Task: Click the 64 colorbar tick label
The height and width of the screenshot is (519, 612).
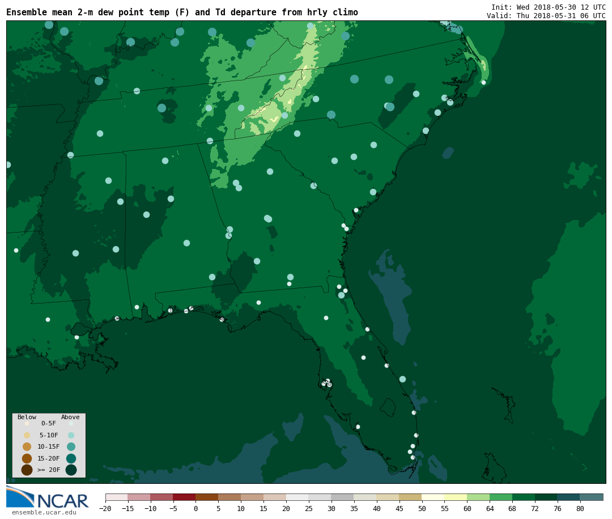Action: (x=490, y=508)
